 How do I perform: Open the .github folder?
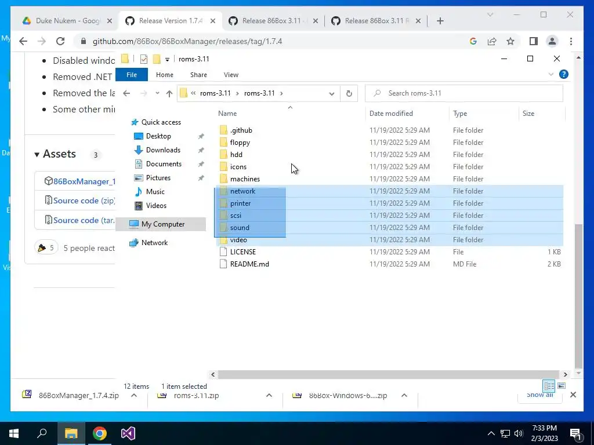coord(241,130)
